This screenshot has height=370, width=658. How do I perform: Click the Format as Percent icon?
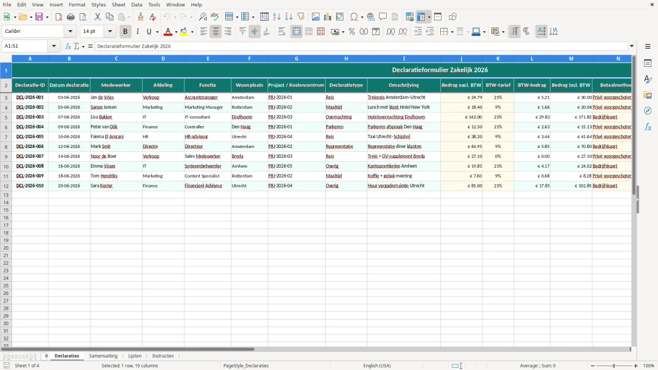(x=352, y=32)
